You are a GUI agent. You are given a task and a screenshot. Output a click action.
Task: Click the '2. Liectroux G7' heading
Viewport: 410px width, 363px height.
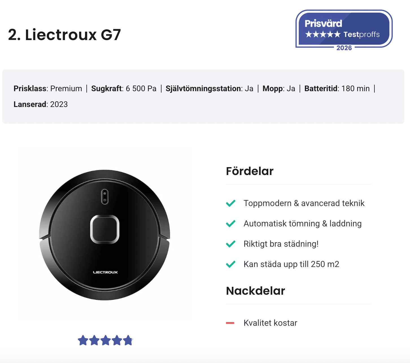64,35
